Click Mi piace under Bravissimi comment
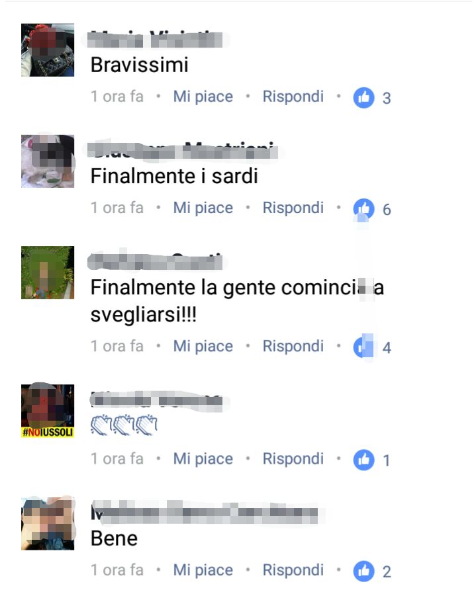The width and height of the screenshot is (474, 600). tap(203, 97)
